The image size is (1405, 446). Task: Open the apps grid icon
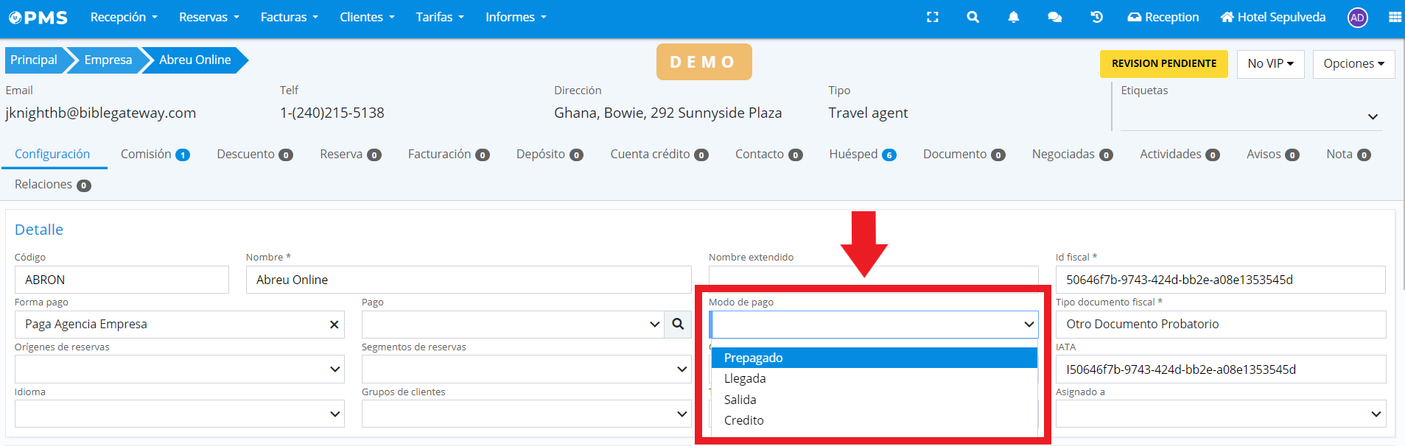[1395, 17]
